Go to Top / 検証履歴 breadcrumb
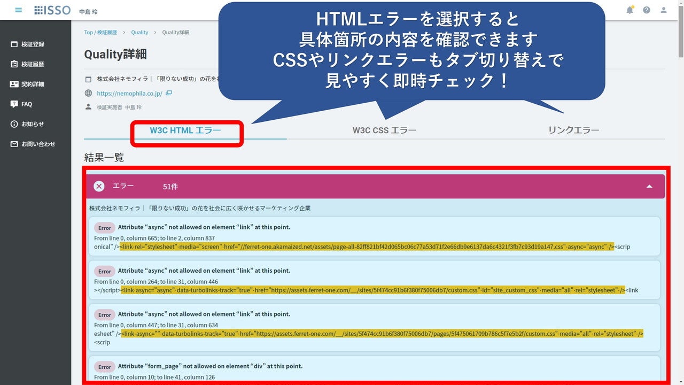Viewport: 684px width, 385px height. point(100,33)
